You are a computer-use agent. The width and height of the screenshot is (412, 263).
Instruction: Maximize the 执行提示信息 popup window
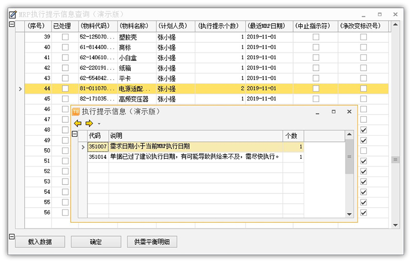coord(333,111)
